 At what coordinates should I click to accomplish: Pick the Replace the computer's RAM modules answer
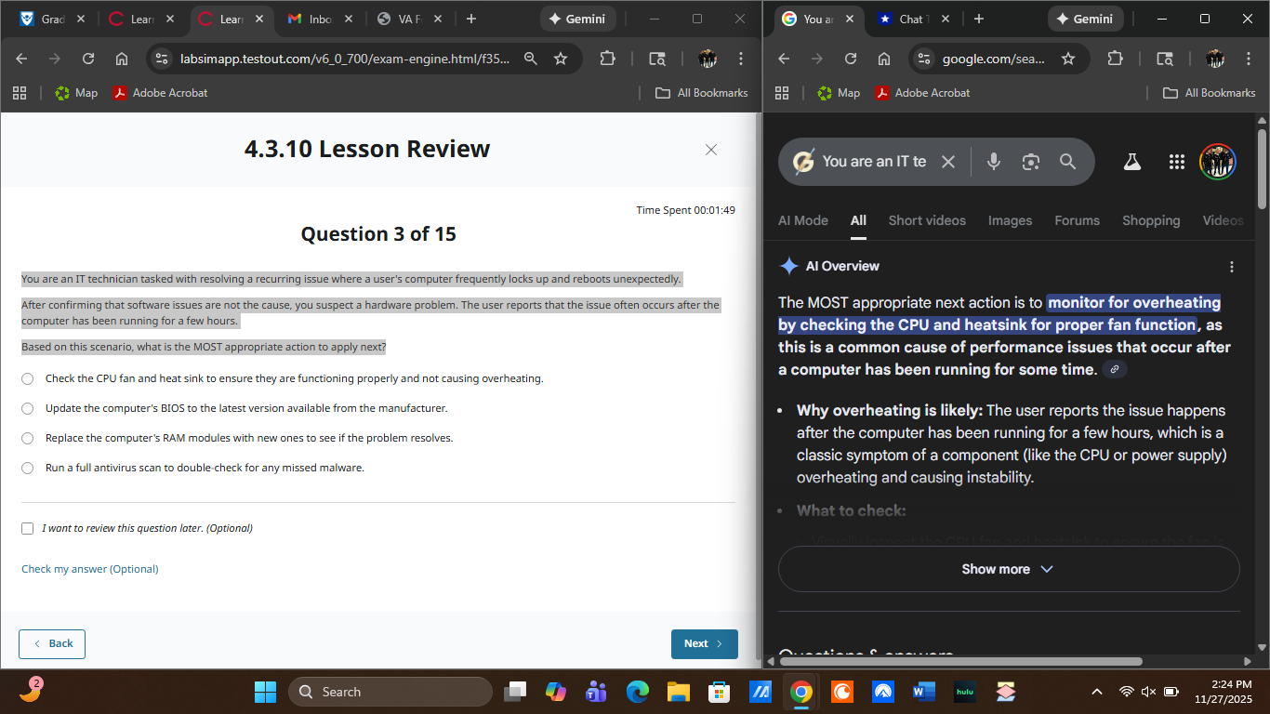coord(27,438)
